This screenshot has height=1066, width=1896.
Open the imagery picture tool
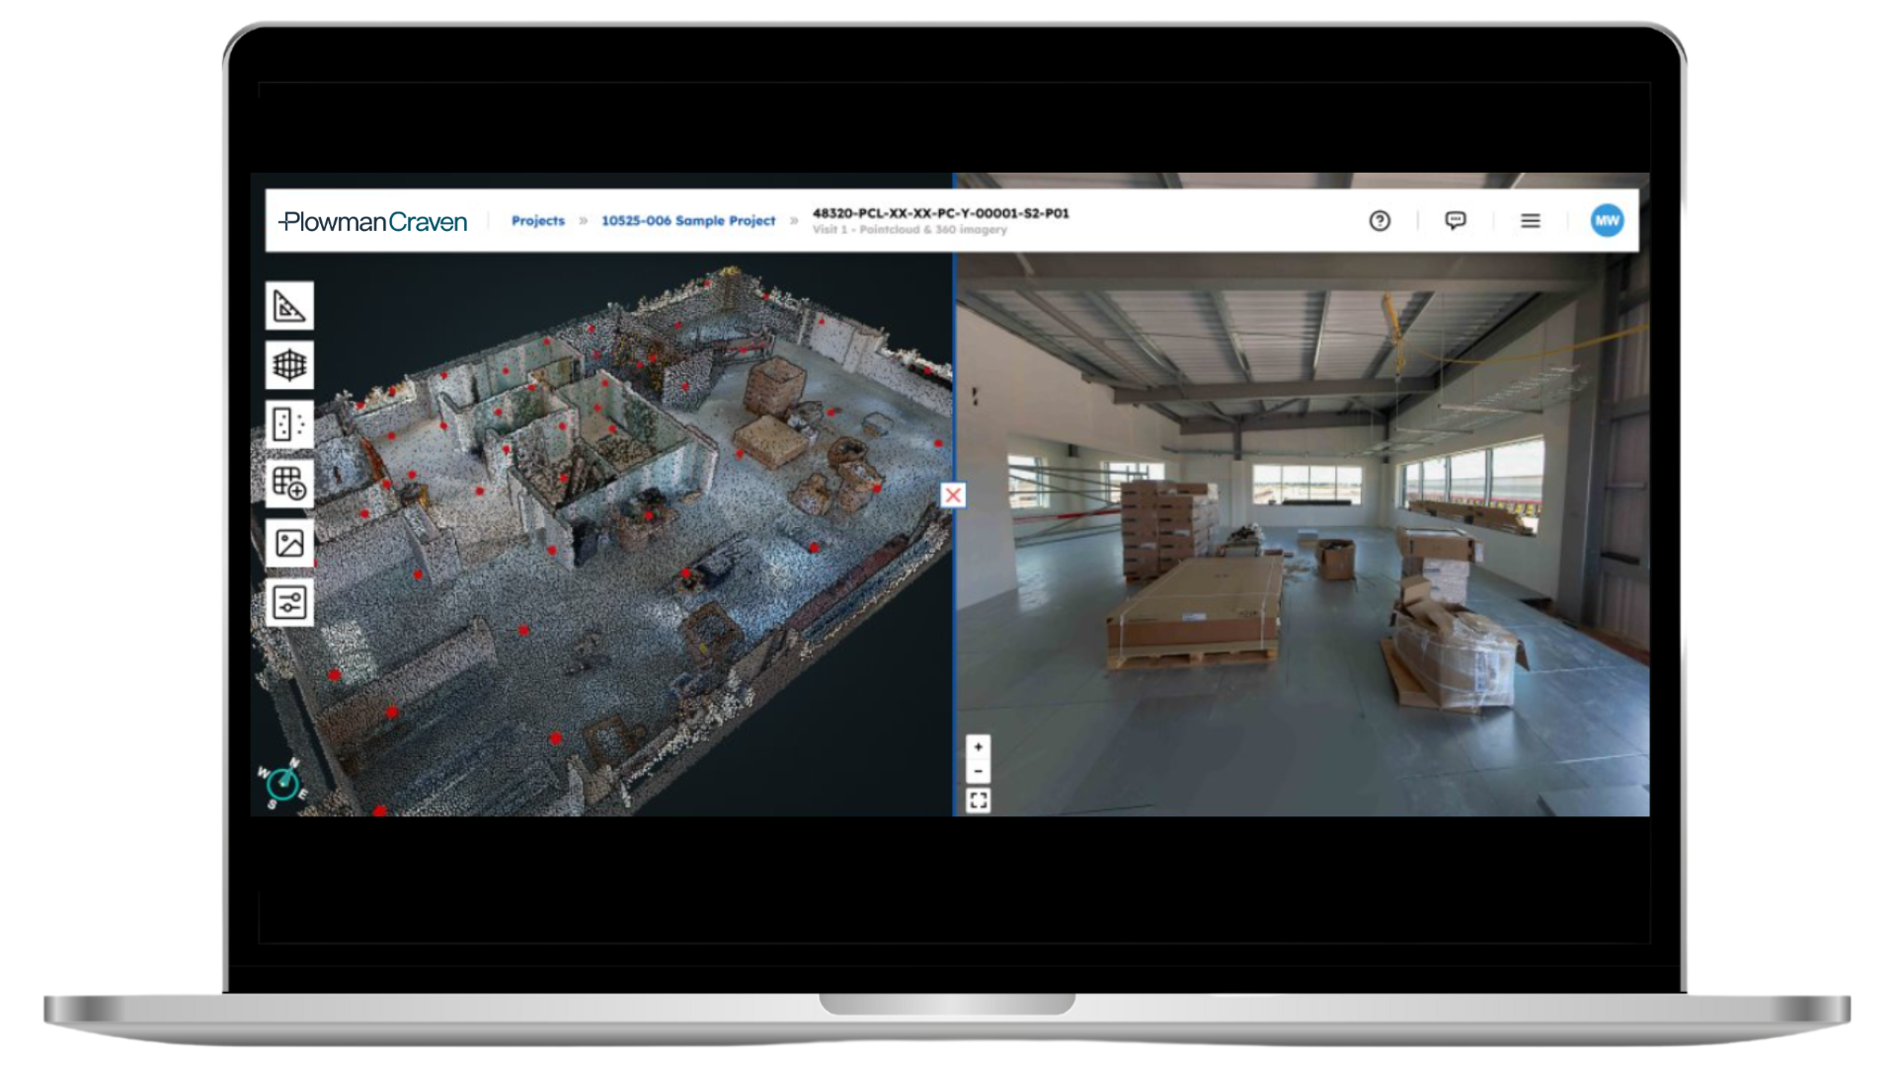[289, 543]
